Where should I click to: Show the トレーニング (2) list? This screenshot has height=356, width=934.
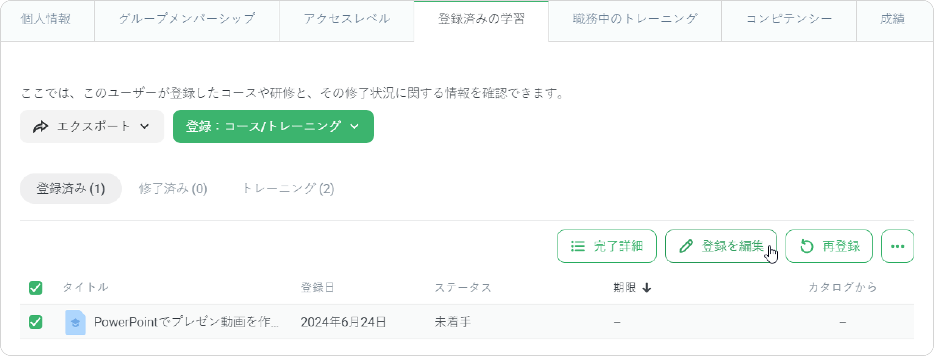point(288,189)
